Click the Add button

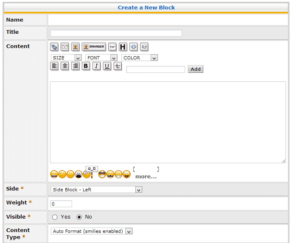coord(195,69)
